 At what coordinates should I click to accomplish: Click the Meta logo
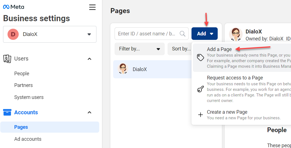[x=14, y=7]
